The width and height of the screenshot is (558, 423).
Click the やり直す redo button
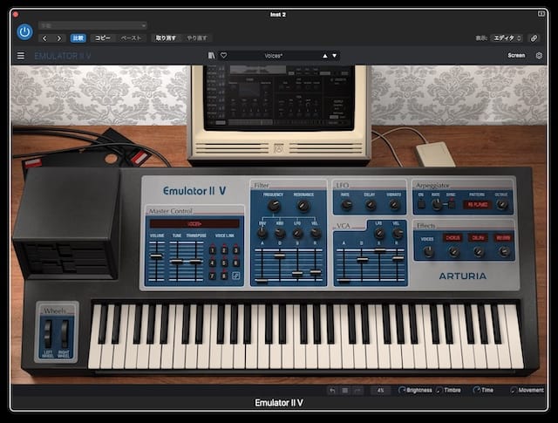tap(197, 38)
